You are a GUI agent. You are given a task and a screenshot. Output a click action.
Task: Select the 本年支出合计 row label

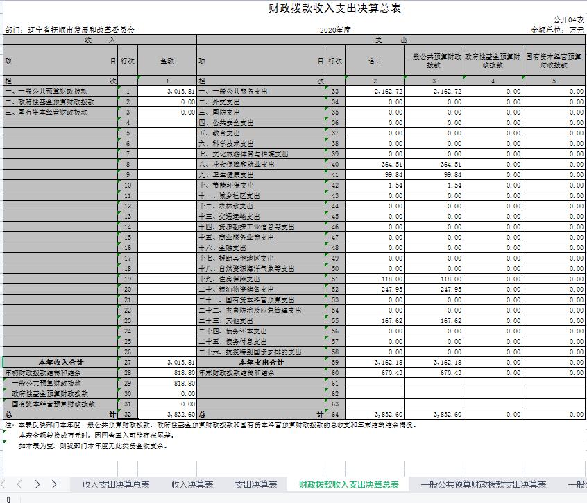pyautogui.click(x=261, y=362)
